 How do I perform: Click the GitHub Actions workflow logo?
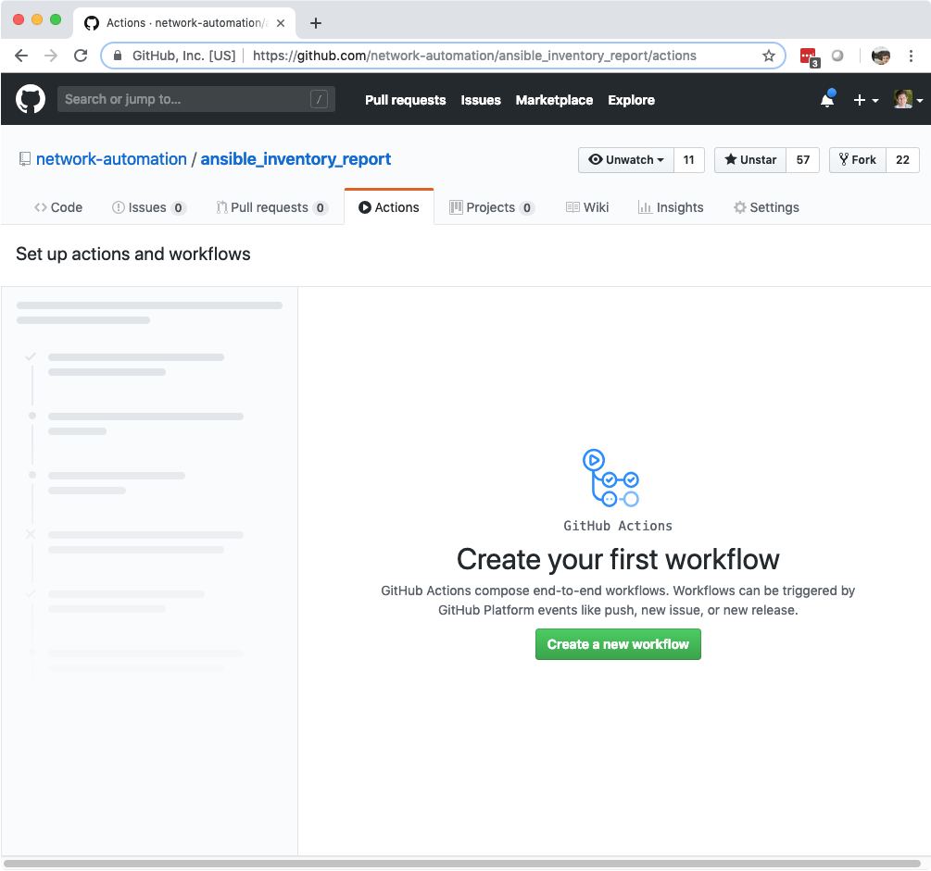point(611,479)
